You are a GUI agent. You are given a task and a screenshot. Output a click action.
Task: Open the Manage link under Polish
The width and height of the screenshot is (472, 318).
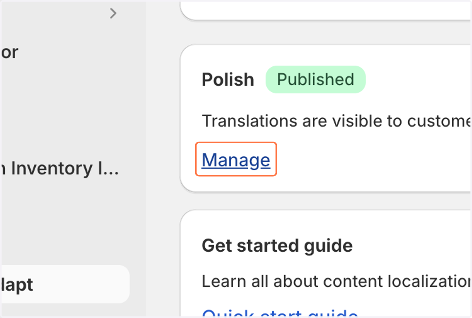(236, 160)
